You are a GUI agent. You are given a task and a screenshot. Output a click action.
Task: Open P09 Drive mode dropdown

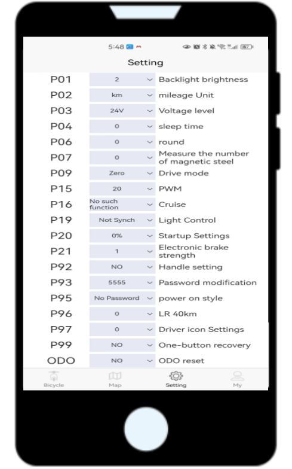tap(122, 173)
